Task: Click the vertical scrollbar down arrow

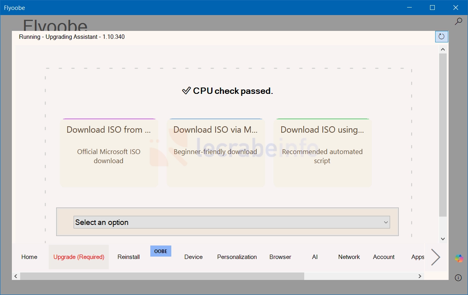Action: coord(443,239)
